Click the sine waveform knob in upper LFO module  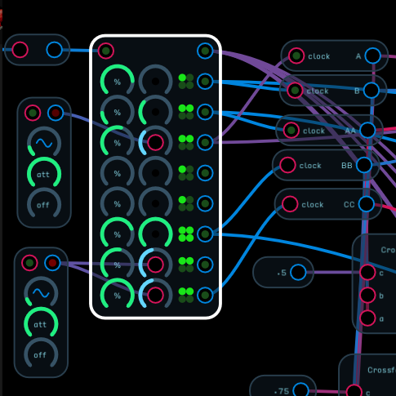(44, 143)
